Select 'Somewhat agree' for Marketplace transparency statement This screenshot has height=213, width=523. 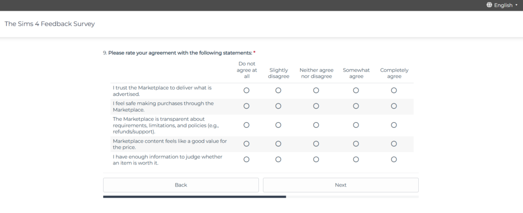click(x=356, y=125)
